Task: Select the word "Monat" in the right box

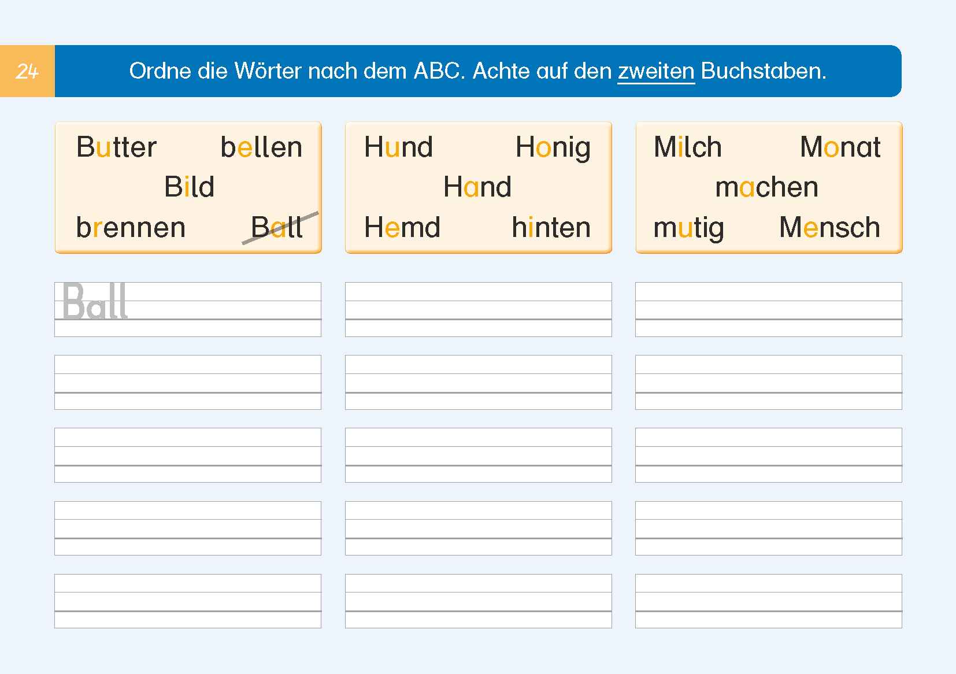Action: (x=840, y=147)
